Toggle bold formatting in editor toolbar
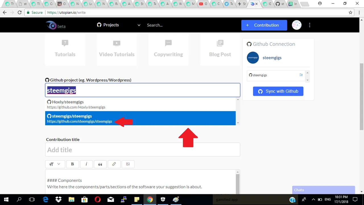The width and height of the screenshot is (364, 205). [73, 164]
